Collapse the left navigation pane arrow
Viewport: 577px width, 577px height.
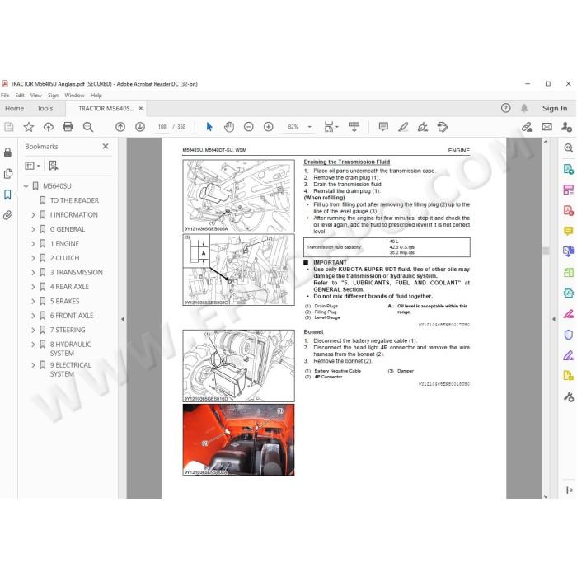[123, 319]
